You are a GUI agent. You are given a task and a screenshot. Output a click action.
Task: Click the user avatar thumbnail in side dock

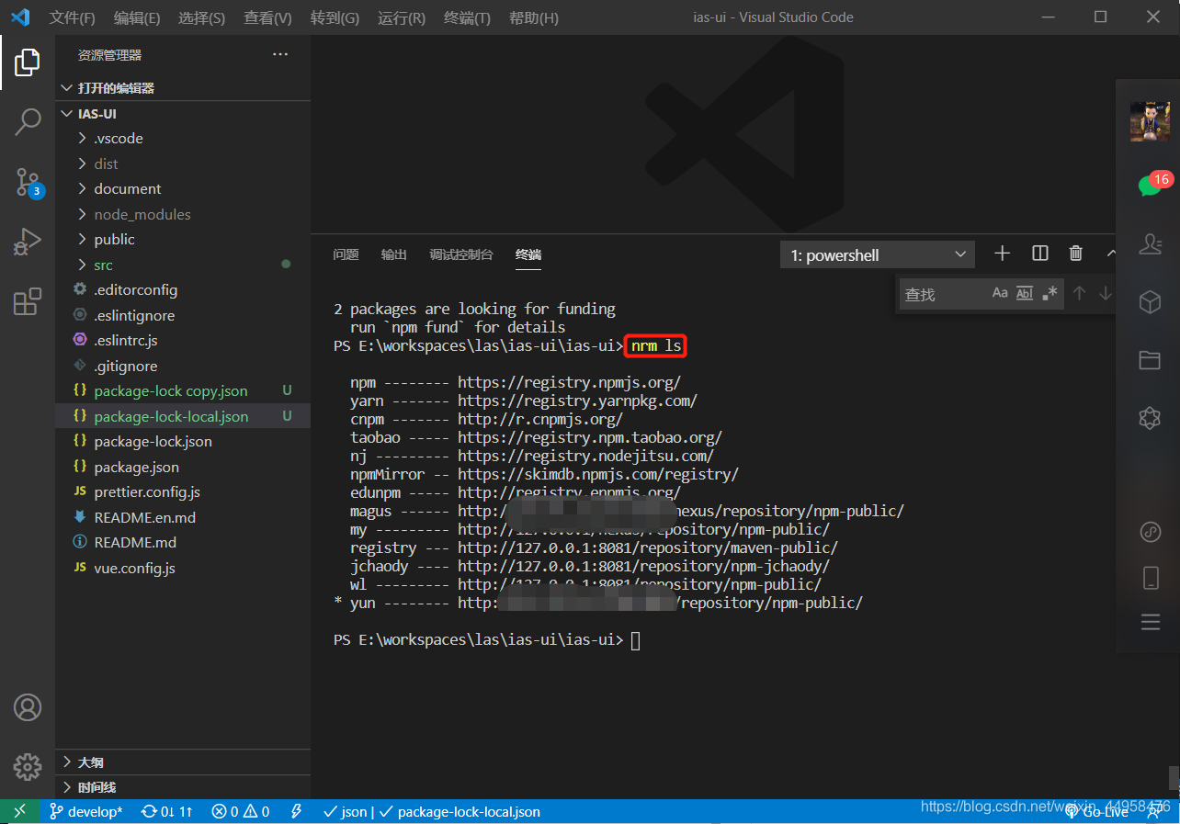(x=1150, y=121)
